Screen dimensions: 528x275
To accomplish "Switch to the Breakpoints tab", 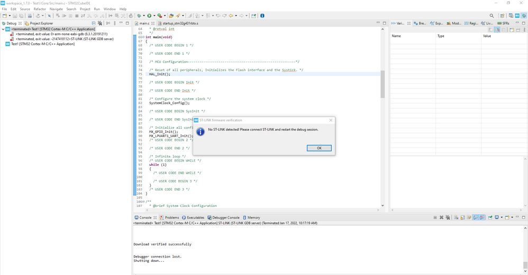I will pos(420,23).
